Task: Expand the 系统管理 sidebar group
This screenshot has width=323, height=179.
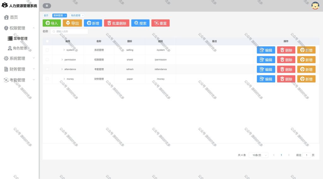Action: (x=19, y=58)
